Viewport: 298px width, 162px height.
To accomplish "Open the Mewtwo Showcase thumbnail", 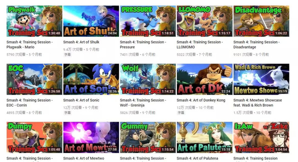I will (261, 79).
